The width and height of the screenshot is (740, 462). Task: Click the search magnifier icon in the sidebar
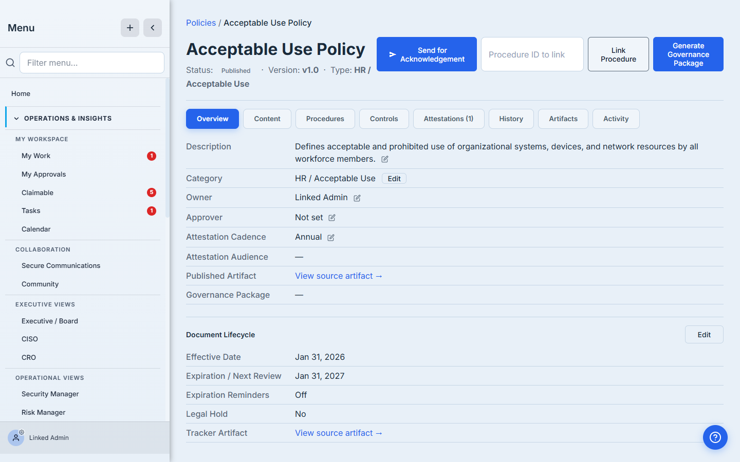pyautogui.click(x=10, y=63)
